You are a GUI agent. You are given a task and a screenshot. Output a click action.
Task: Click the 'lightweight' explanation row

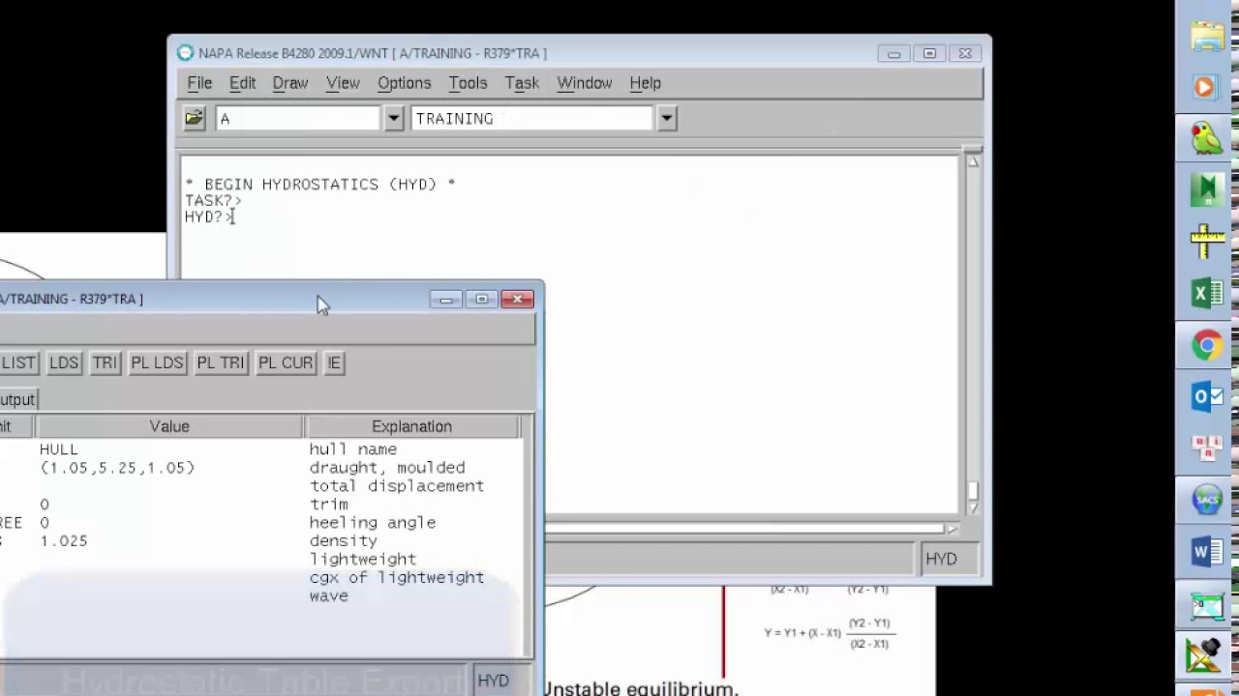pyautogui.click(x=363, y=560)
